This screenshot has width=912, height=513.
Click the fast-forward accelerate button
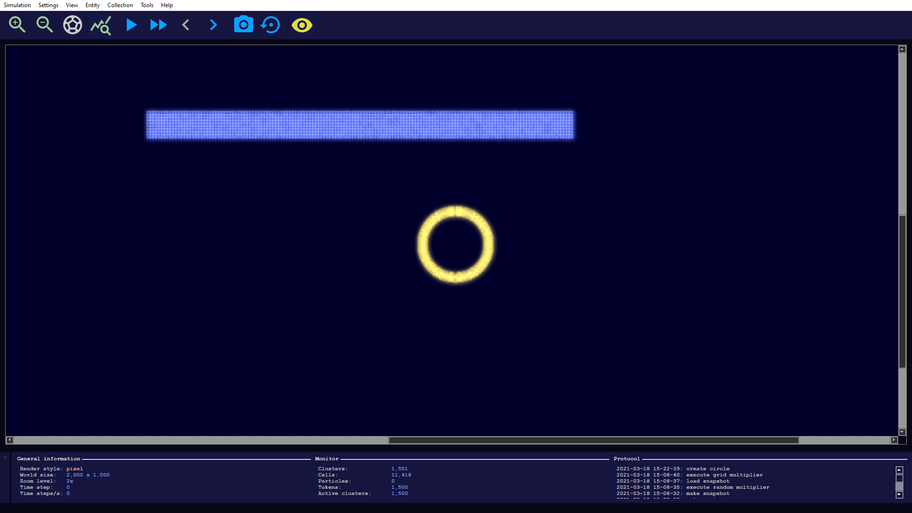[x=158, y=25]
